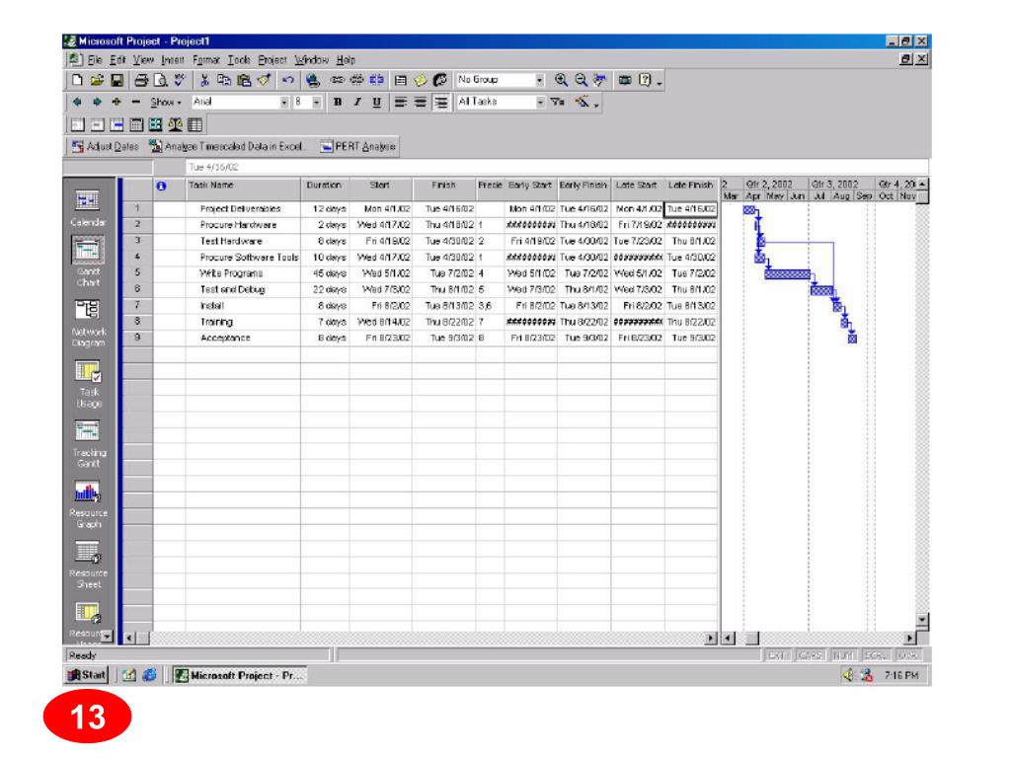1011x758 pixels.
Task: Click the Copy icon in the toolbar
Action: click(224, 80)
